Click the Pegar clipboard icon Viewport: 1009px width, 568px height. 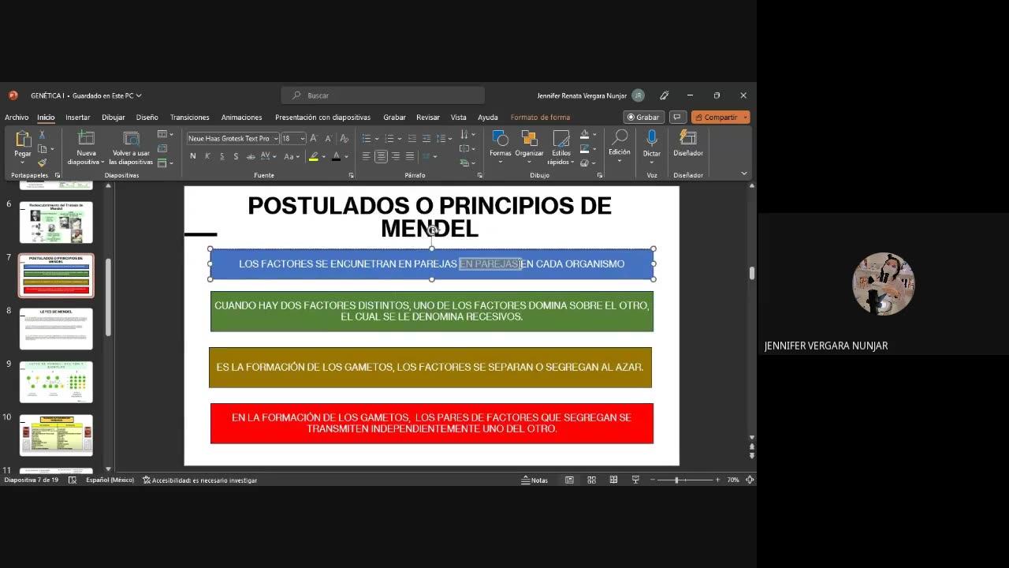pyautogui.click(x=23, y=140)
